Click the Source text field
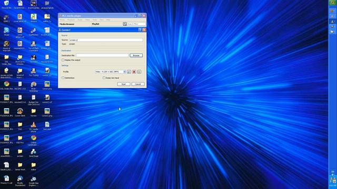 (x=106, y=40)
